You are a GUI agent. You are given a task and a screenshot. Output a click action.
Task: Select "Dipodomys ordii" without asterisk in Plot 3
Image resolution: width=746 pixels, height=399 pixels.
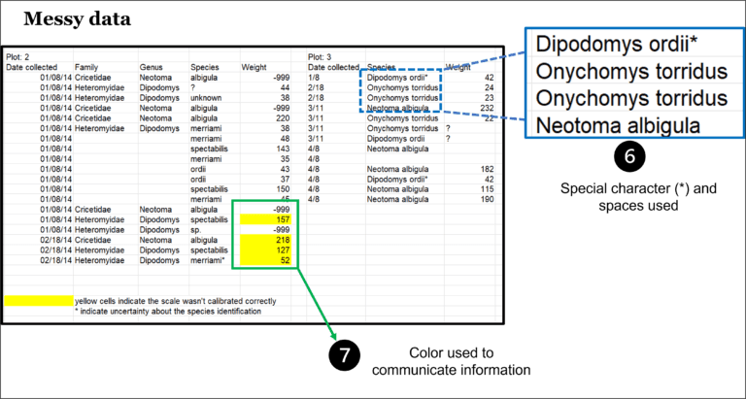tap(396, 139)
